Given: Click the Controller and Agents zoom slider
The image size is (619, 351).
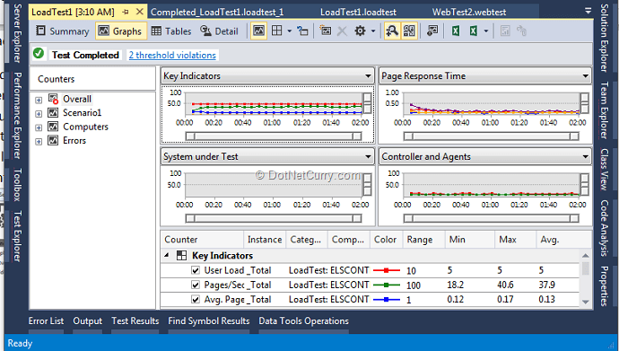Looking at the screenshot, I should tap(492, 218).
